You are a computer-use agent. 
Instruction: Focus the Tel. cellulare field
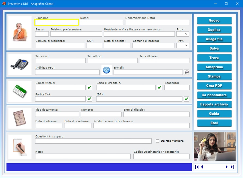pyautogui.click(x=164, y=61)
